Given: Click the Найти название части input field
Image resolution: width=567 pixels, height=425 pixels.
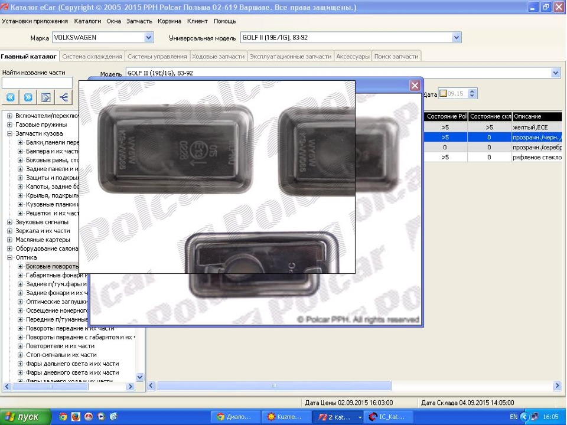Looking at the screenshot, I should click(37, 83).
